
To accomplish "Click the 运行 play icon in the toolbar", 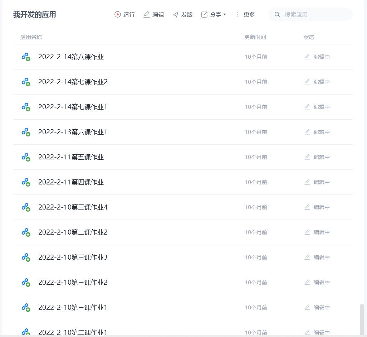I will (117, 15).
